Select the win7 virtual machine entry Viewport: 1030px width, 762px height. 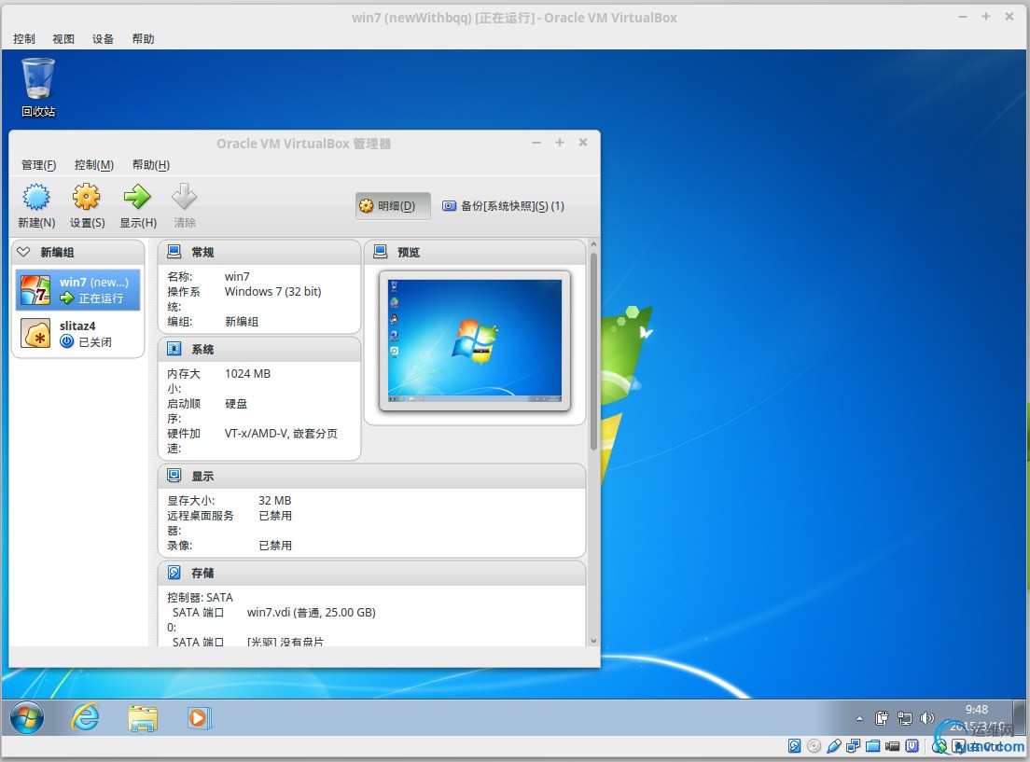(78, 290)
